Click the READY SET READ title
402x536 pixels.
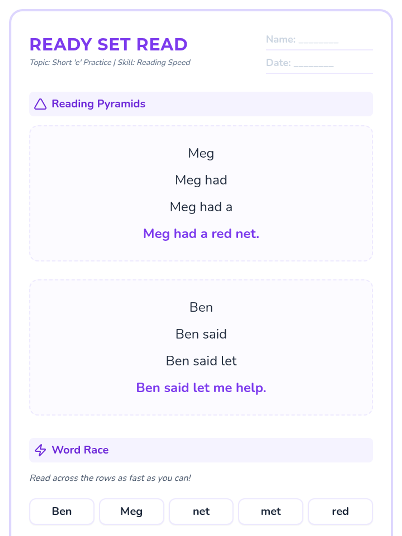point(109,45)
